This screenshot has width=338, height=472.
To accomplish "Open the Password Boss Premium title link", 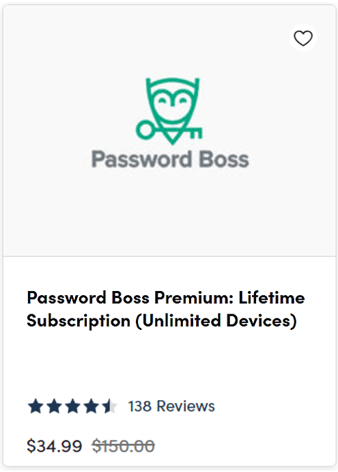I will coord(166,309).
